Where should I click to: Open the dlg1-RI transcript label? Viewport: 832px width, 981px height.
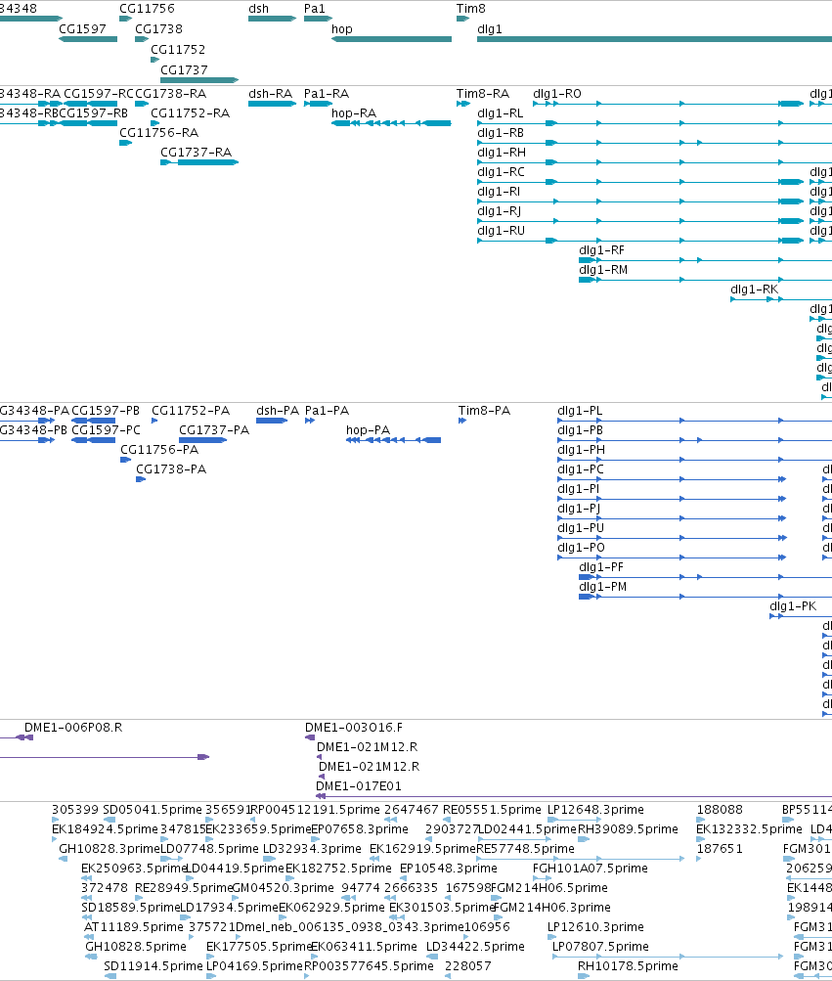coord(499,192)
